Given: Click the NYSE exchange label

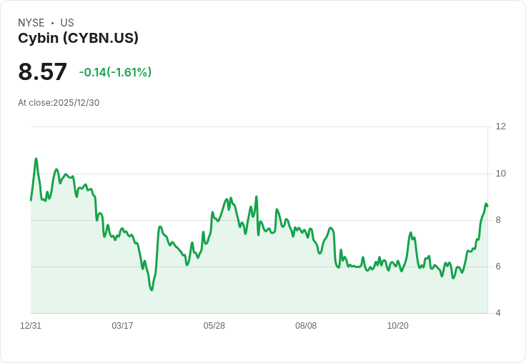Looking at the screenshot, I should pyautogui.click(x=31, y=23).
